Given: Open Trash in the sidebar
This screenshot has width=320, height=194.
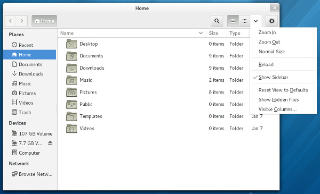Looking at the screenshot, I should click(x=29, y=112).
